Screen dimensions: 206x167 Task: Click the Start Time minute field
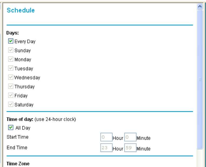point(130,138)
